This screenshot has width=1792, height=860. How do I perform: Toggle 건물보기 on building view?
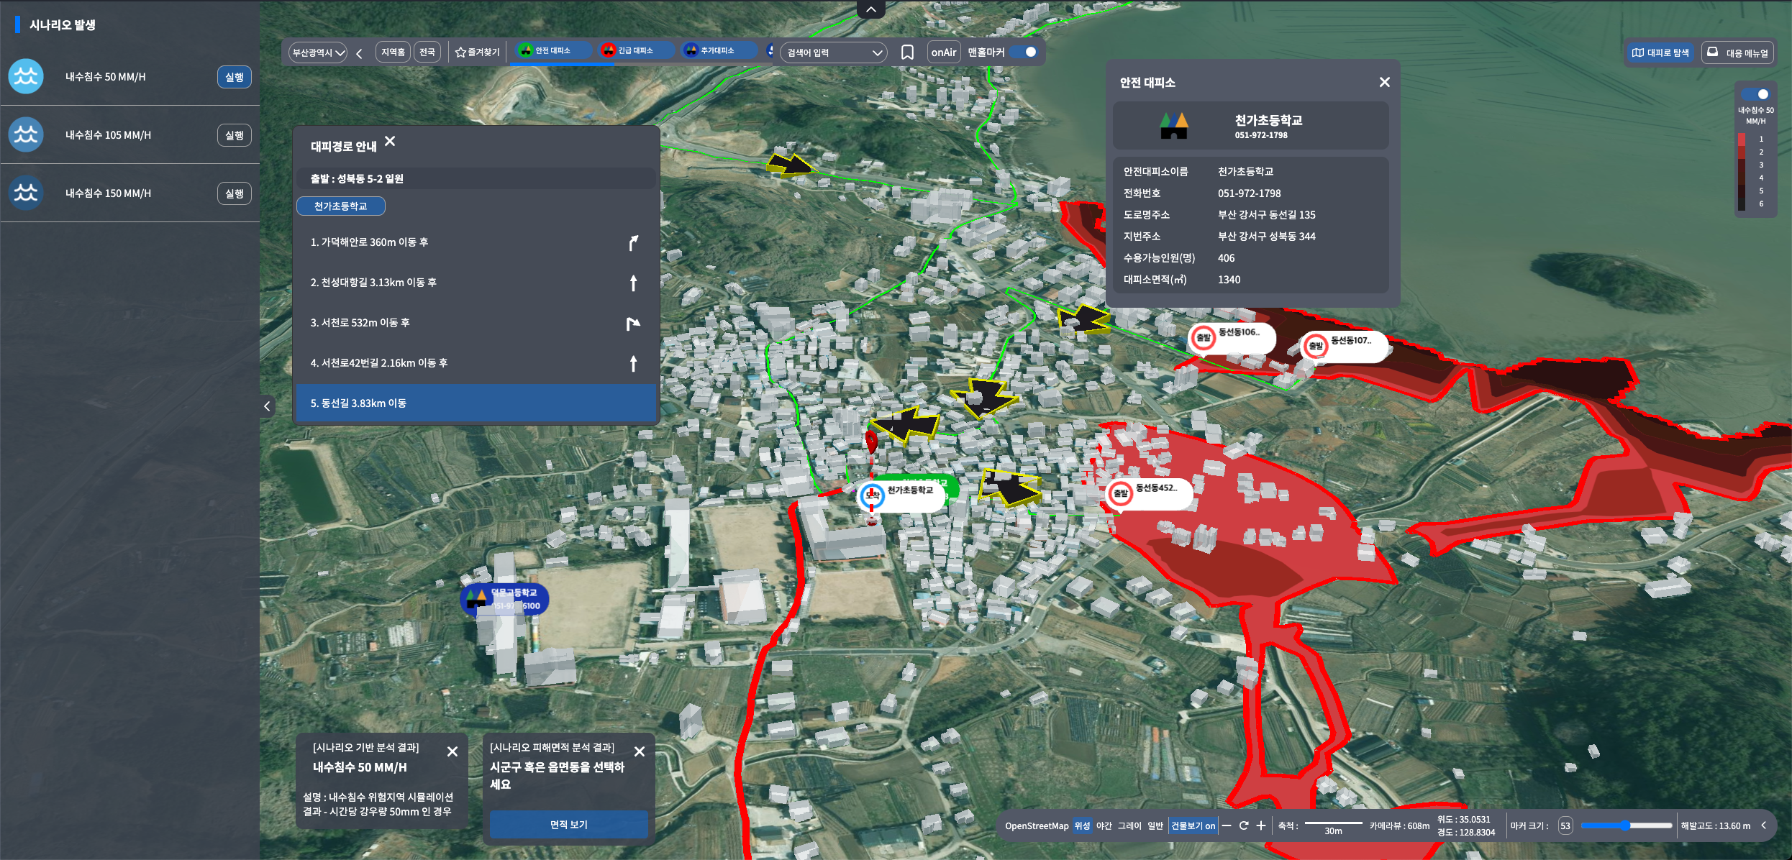click(1193, 825)
